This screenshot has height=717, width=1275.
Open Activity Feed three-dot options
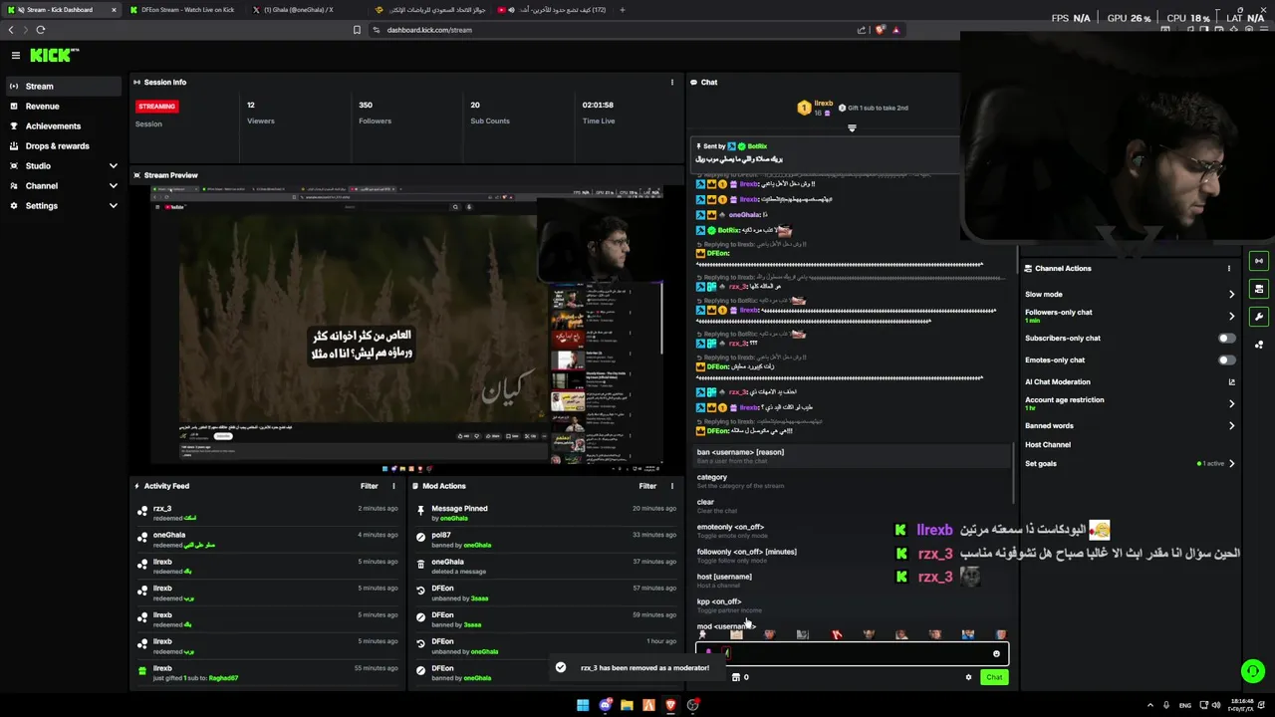pos(393,486)
